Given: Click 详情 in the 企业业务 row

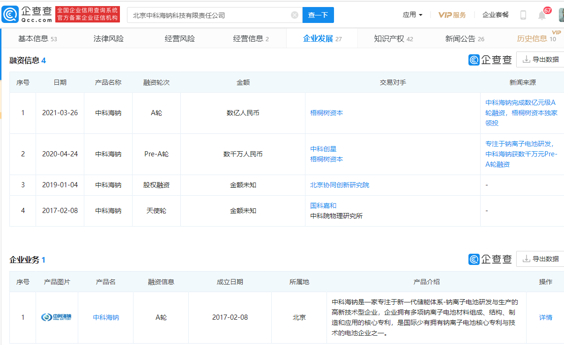Looking at the screenshot, I should [x=546, y=317].
